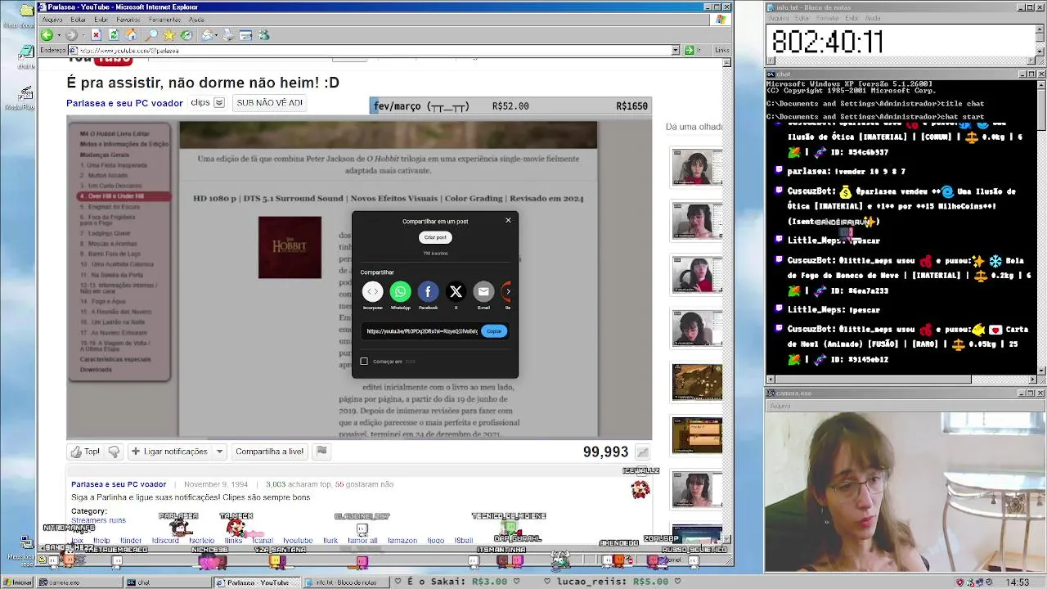The image size is (1047, 589).
Task: Open dropdown arrow next to Back button
Action: (57, 35)
